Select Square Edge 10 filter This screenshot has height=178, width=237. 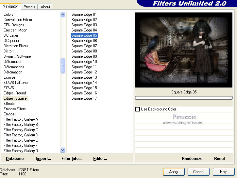(x=84, y=62)
